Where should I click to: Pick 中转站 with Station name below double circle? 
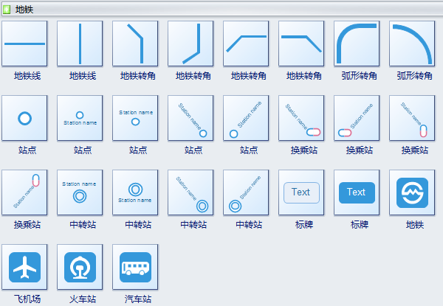135,192
